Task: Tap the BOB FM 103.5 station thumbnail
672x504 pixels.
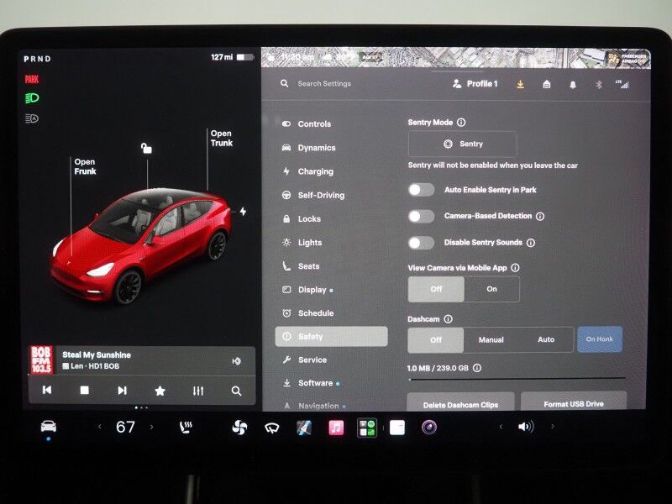Action: click(41, 360)
